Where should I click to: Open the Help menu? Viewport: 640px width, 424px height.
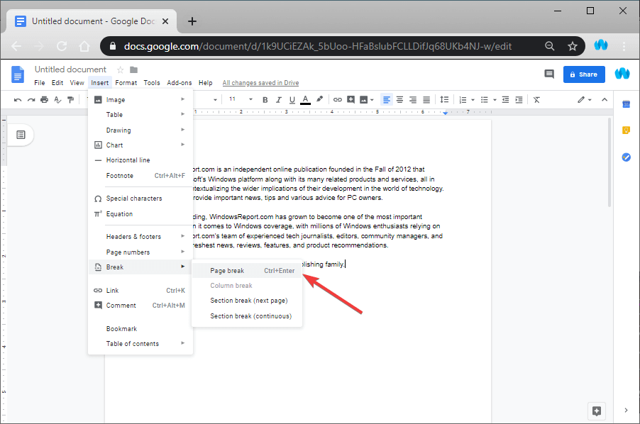click(206, 83)
